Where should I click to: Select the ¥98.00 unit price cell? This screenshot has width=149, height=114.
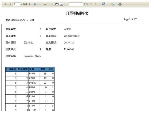pos(34,83)
